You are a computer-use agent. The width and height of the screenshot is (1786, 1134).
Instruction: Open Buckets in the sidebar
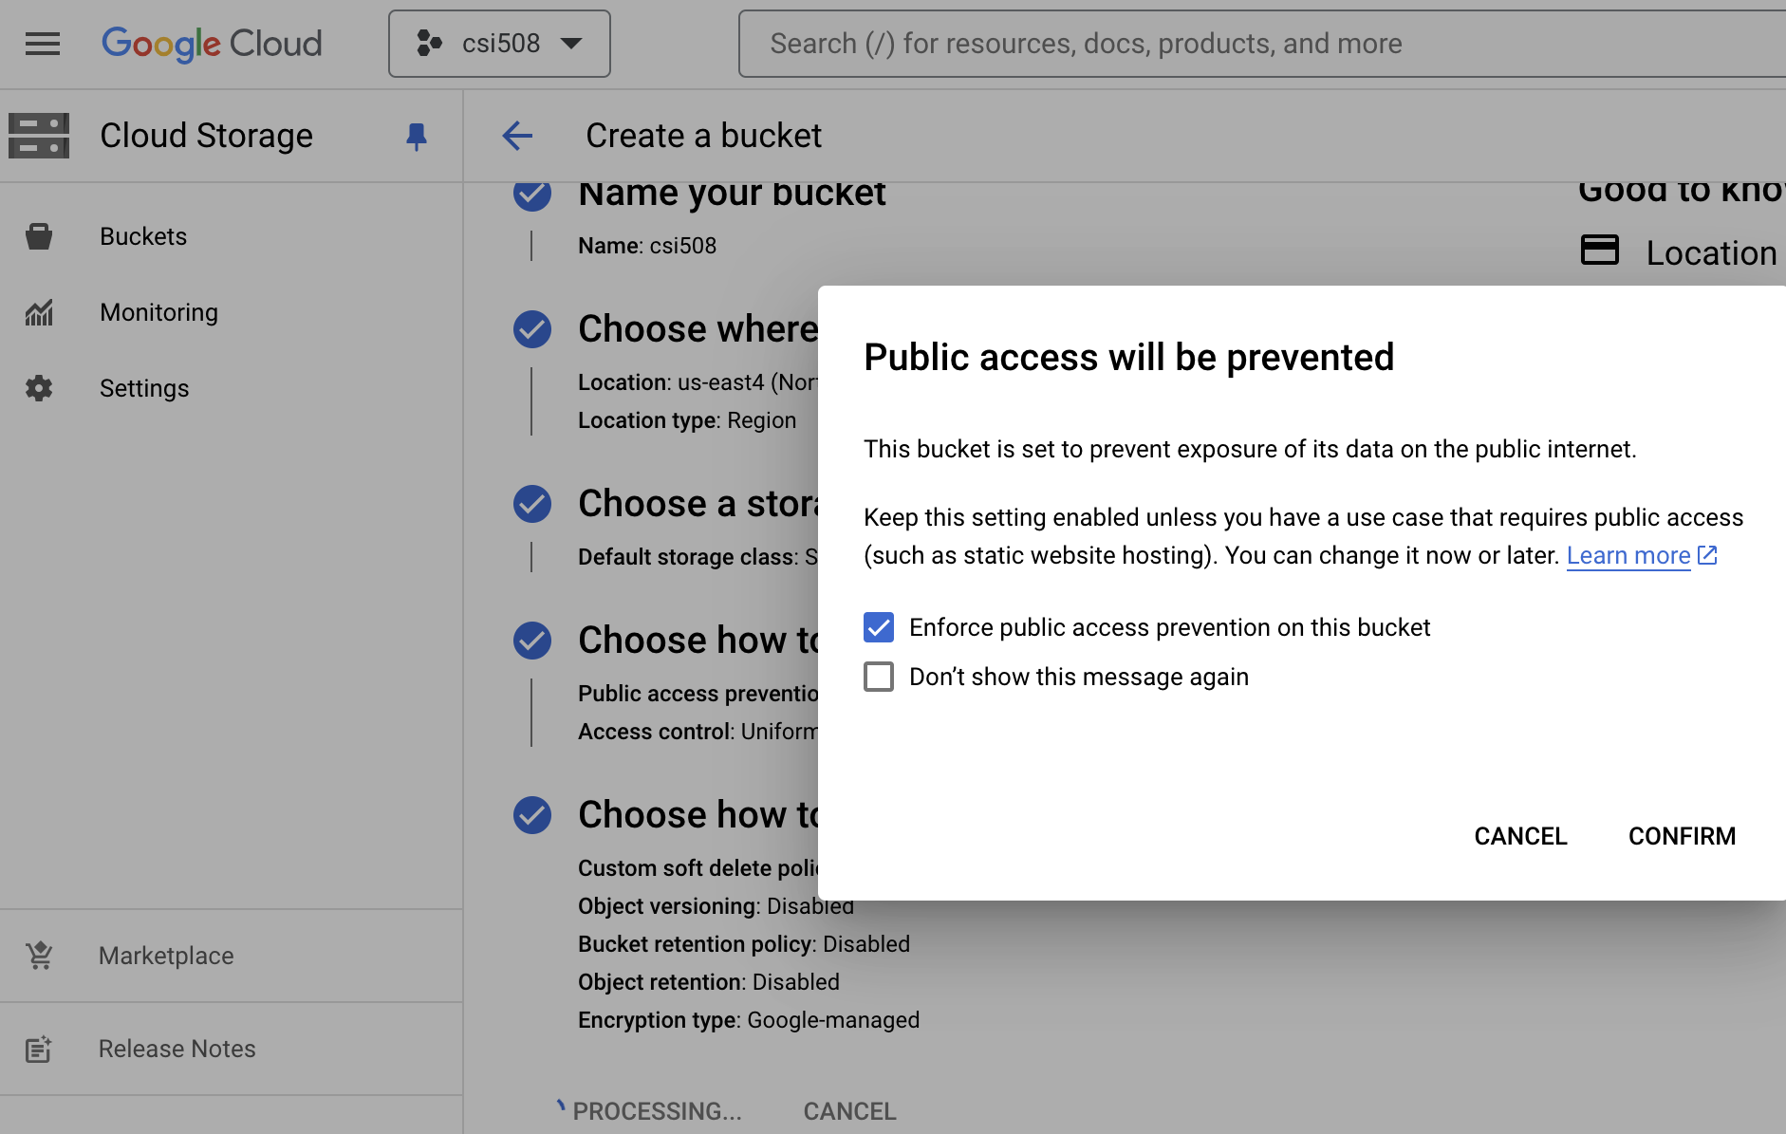pos(143,236)
